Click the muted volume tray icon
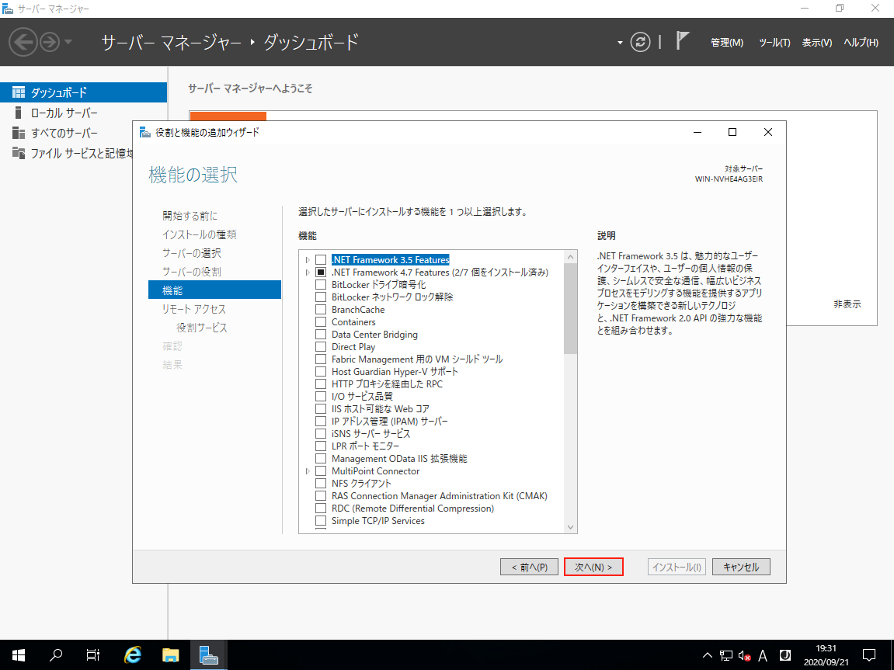Viewport: 894px width, 670px height. 744,655
